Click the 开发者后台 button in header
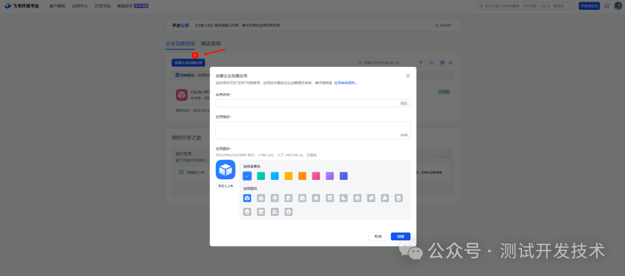Image resolution: width=625 pixels, height=276 pixels. click(x=589, y=6)
